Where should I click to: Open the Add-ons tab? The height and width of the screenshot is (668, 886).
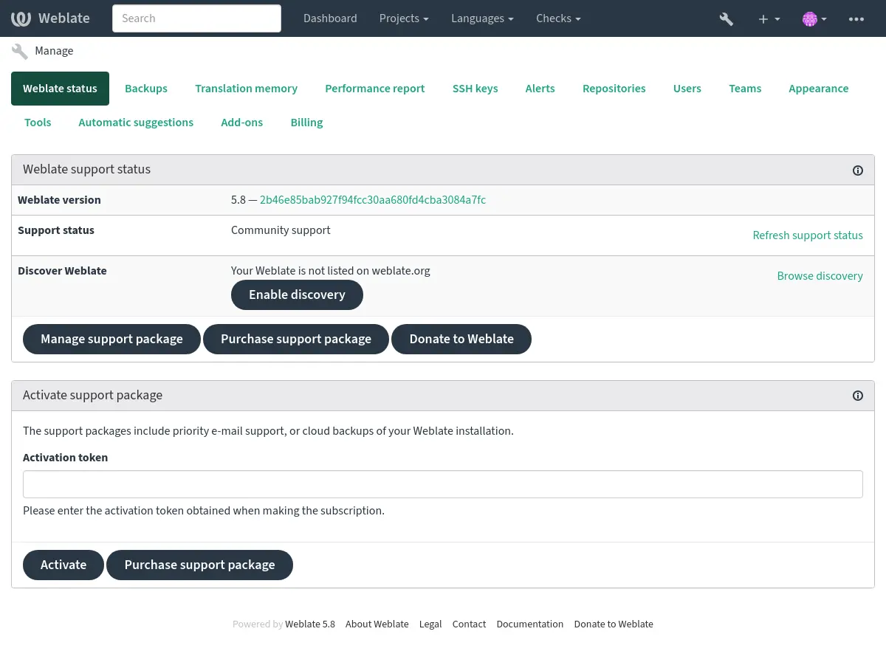pos(241,123)
